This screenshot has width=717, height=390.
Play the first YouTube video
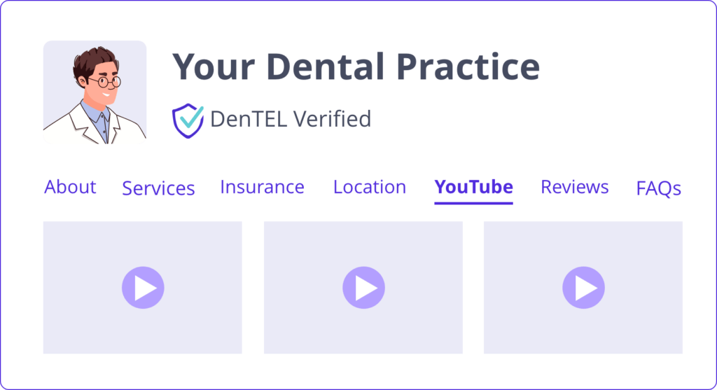pyautogui.click(x=143, y=288)
